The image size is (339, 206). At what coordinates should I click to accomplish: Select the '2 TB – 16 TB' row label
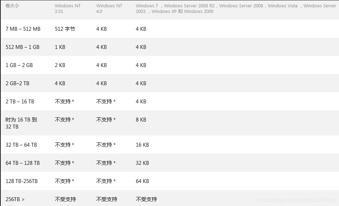(20, 101)
